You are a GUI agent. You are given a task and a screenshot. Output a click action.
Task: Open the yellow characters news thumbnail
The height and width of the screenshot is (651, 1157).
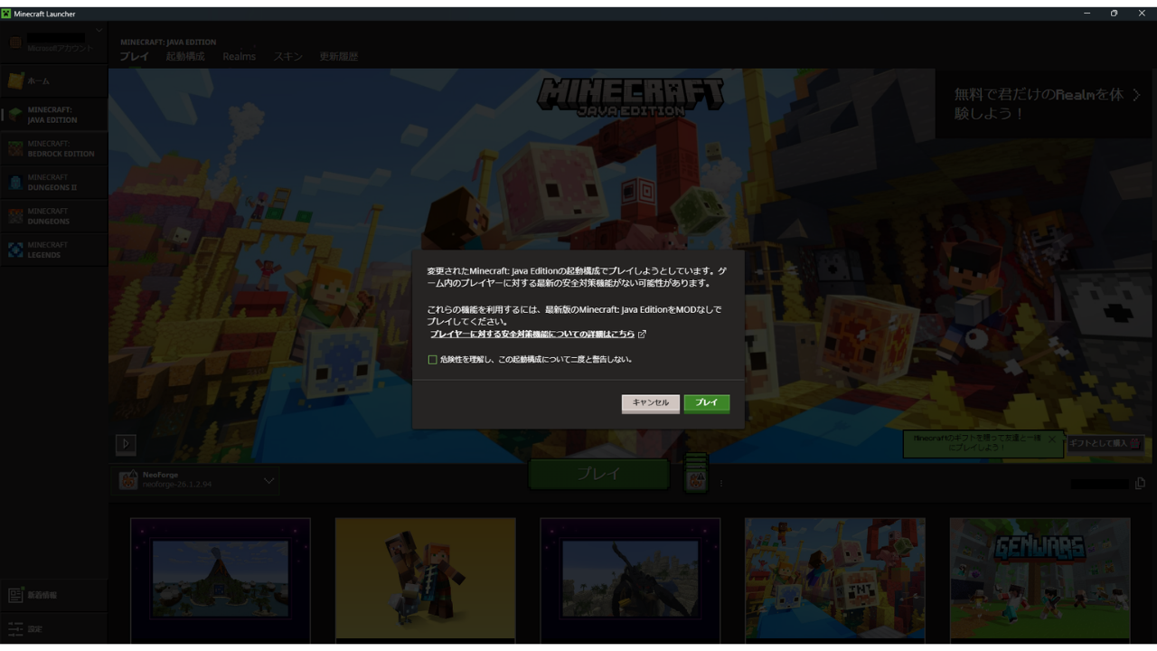[425, 579]
